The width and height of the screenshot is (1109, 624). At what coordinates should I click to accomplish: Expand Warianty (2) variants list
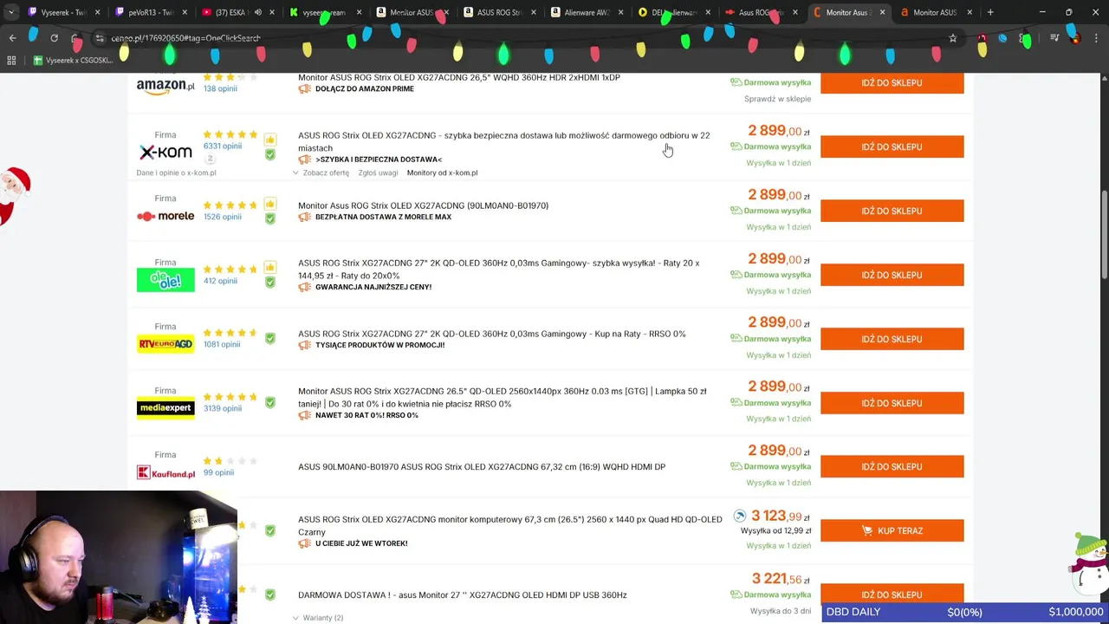317,618
